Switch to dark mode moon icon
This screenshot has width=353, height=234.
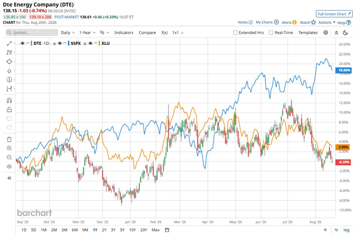pos(345,33)
